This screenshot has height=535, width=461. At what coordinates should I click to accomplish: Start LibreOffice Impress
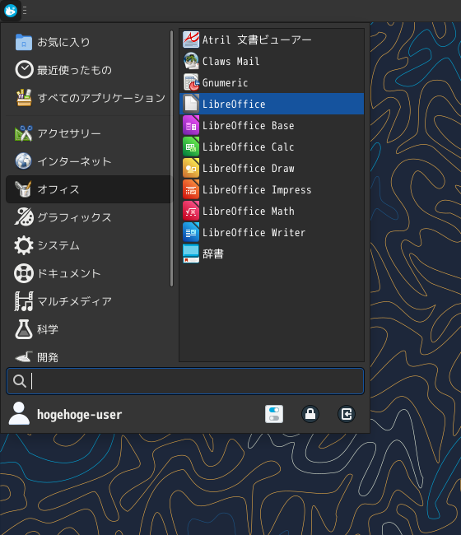pyautogui.click(x=272, y=189)
